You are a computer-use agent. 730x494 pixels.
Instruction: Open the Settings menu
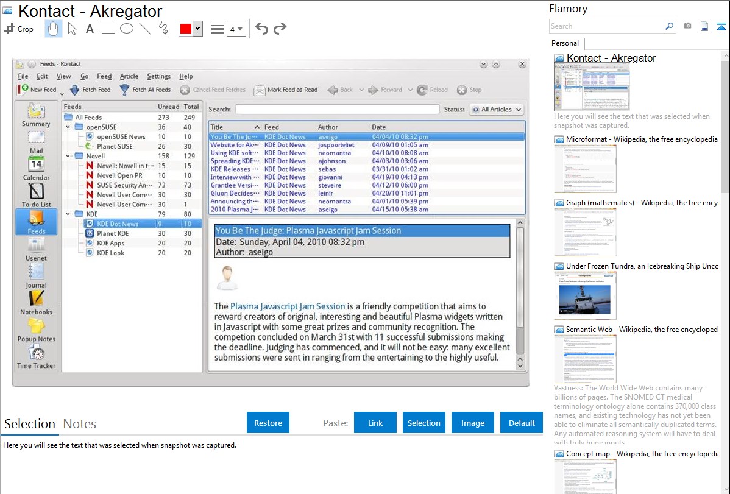[x=159, y=76]
